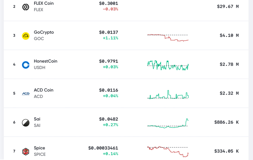Screen dimensions: 253x160
Task: Open the Spice coin name link
Action: point(39,148)
